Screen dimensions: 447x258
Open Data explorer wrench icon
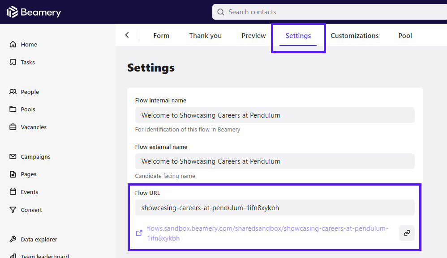click(x=13, y=239)
